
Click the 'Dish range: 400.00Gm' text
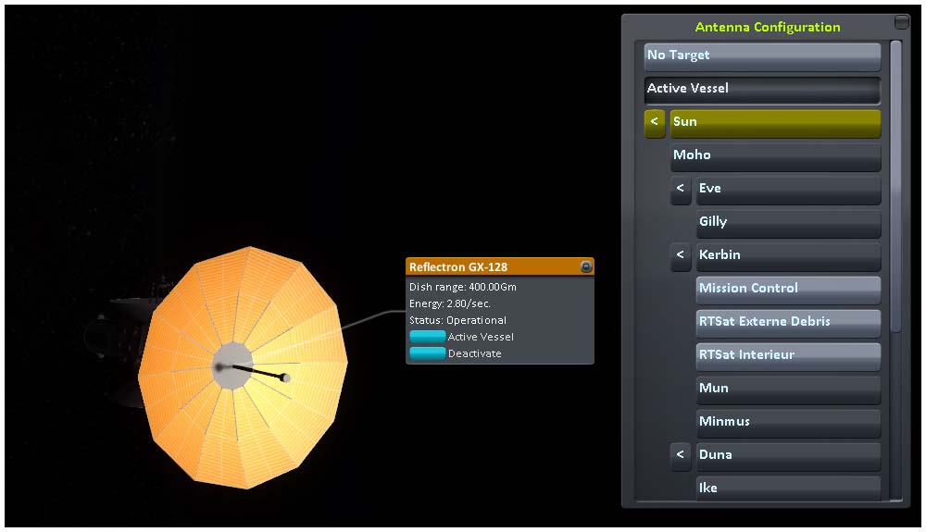(462, 287)
